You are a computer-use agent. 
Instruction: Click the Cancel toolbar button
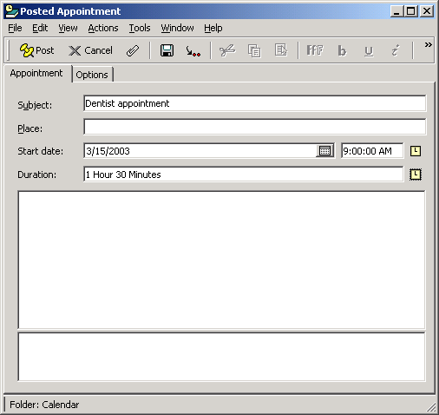click(x=90, y=50)
